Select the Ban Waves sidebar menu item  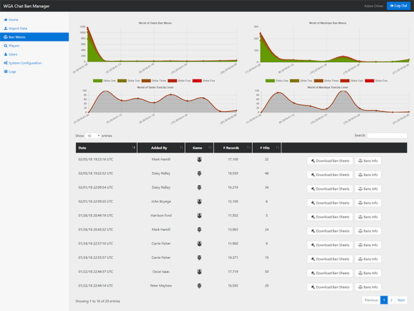34,38
